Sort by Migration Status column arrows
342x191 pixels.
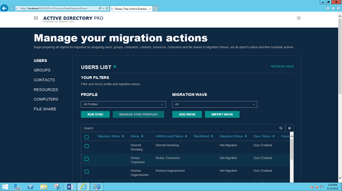(x=246, y=136)
